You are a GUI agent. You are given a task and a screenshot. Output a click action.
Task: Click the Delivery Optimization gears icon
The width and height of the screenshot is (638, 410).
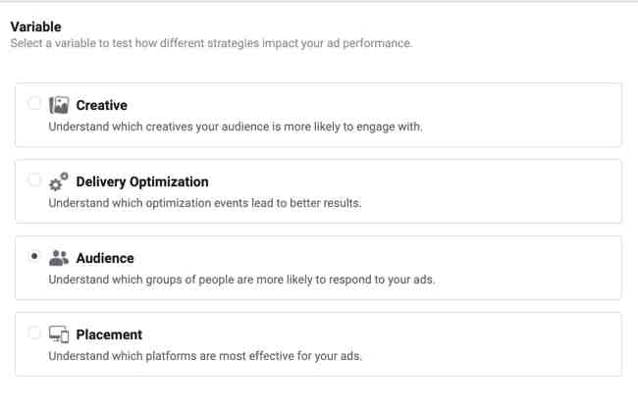point(59,181)
